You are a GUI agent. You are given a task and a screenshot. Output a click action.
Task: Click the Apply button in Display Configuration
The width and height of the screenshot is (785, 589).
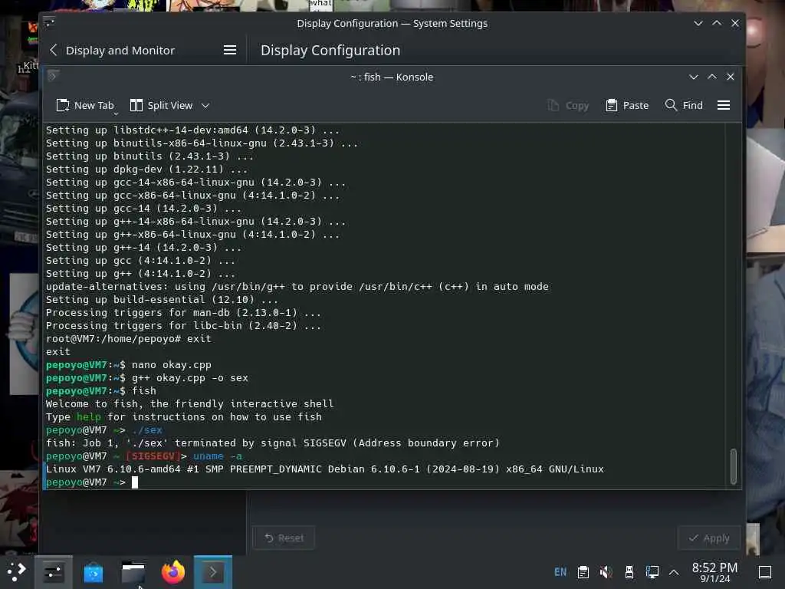709,538
